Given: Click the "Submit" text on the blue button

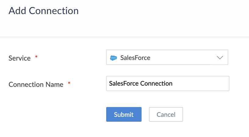Looking at the screenshot, I should point(124,114).
